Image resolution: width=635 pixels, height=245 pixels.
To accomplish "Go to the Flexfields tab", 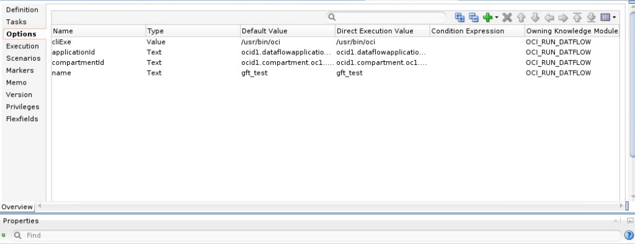I will [x=22, y=119].
